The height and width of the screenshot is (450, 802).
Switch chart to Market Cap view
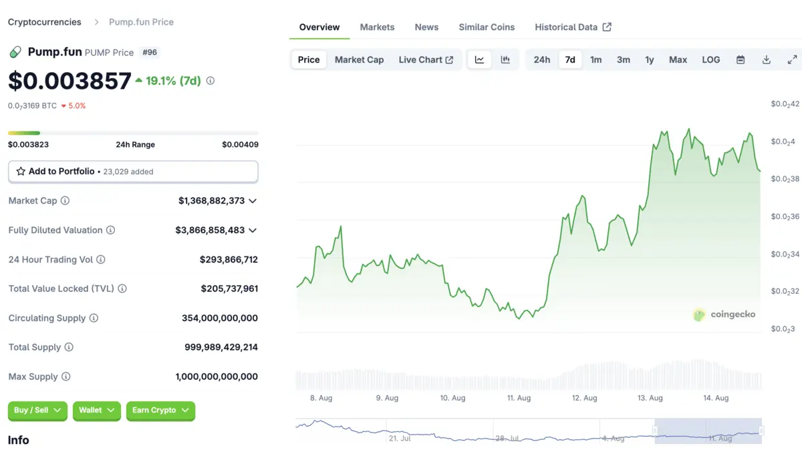(359, 59)
